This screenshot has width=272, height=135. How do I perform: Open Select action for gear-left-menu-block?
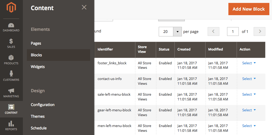click(249, 110)
